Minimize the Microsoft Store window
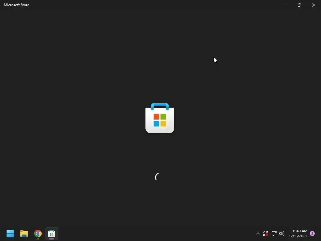Screen dimensions: 321x241 pos(285,5)
